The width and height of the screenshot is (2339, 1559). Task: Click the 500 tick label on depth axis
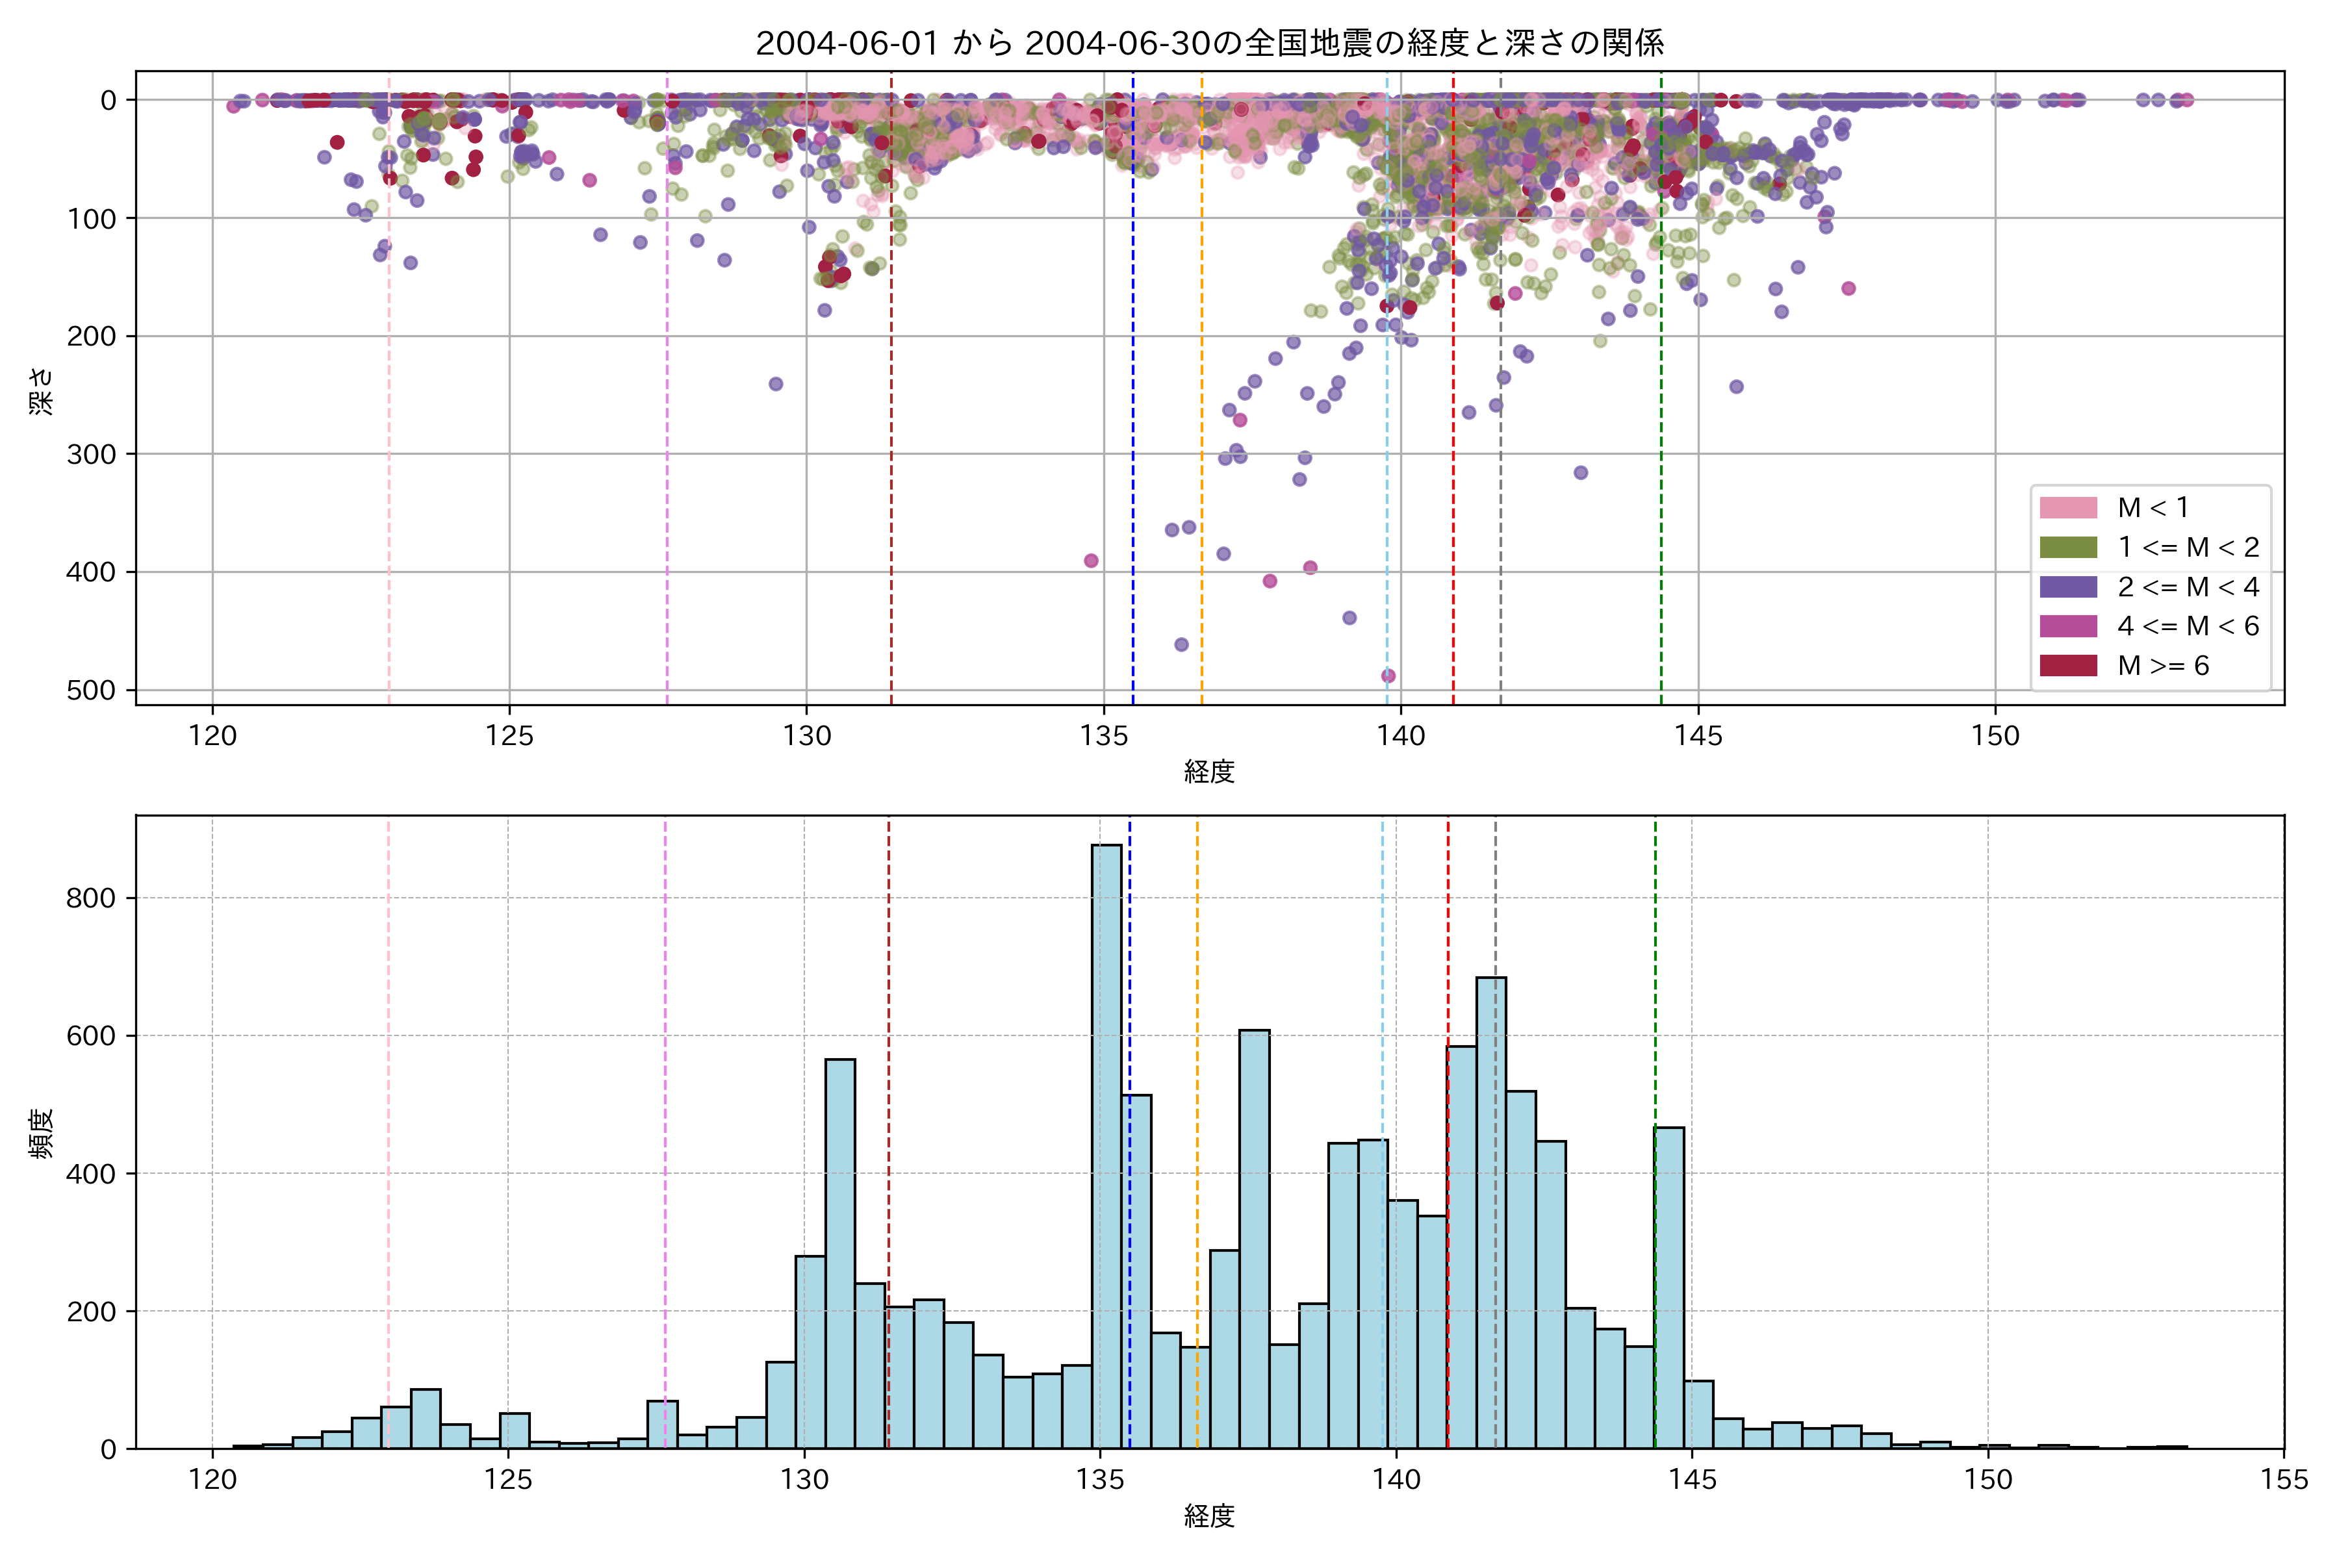tap(92, 691)
